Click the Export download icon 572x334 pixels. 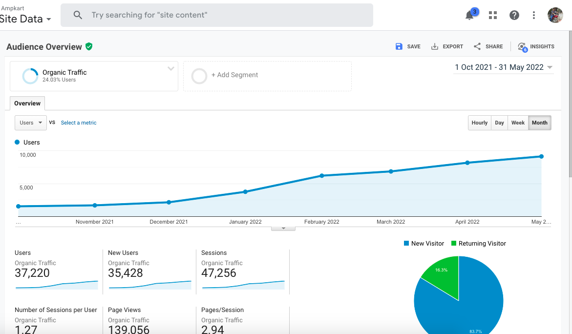(434, 46)
